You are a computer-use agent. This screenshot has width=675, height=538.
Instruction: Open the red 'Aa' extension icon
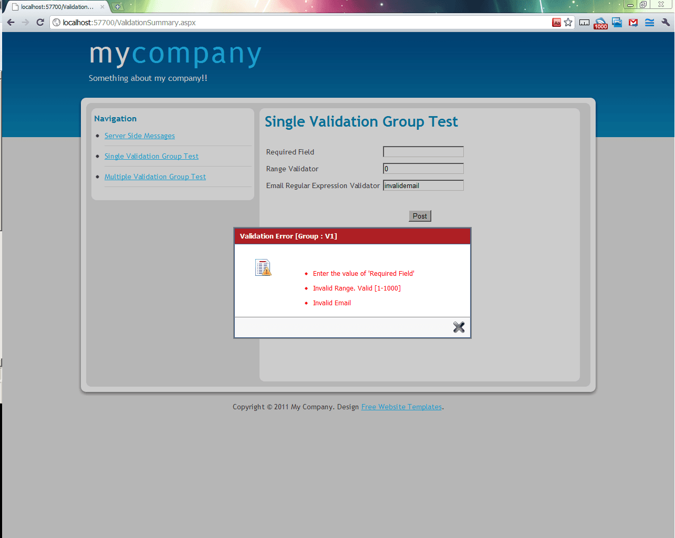click(556, 23)
